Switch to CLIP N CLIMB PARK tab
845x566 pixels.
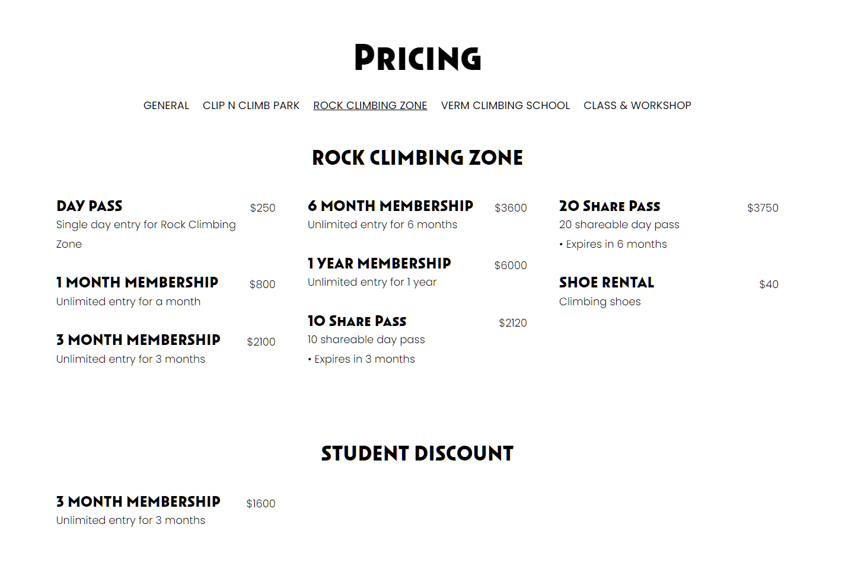251,105
